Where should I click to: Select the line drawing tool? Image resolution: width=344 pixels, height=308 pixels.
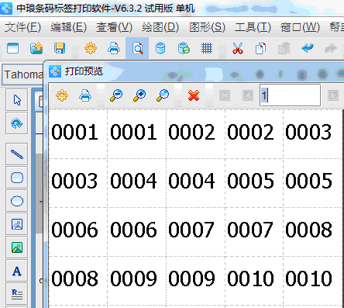pyautogui.click(x=17, y=154)
